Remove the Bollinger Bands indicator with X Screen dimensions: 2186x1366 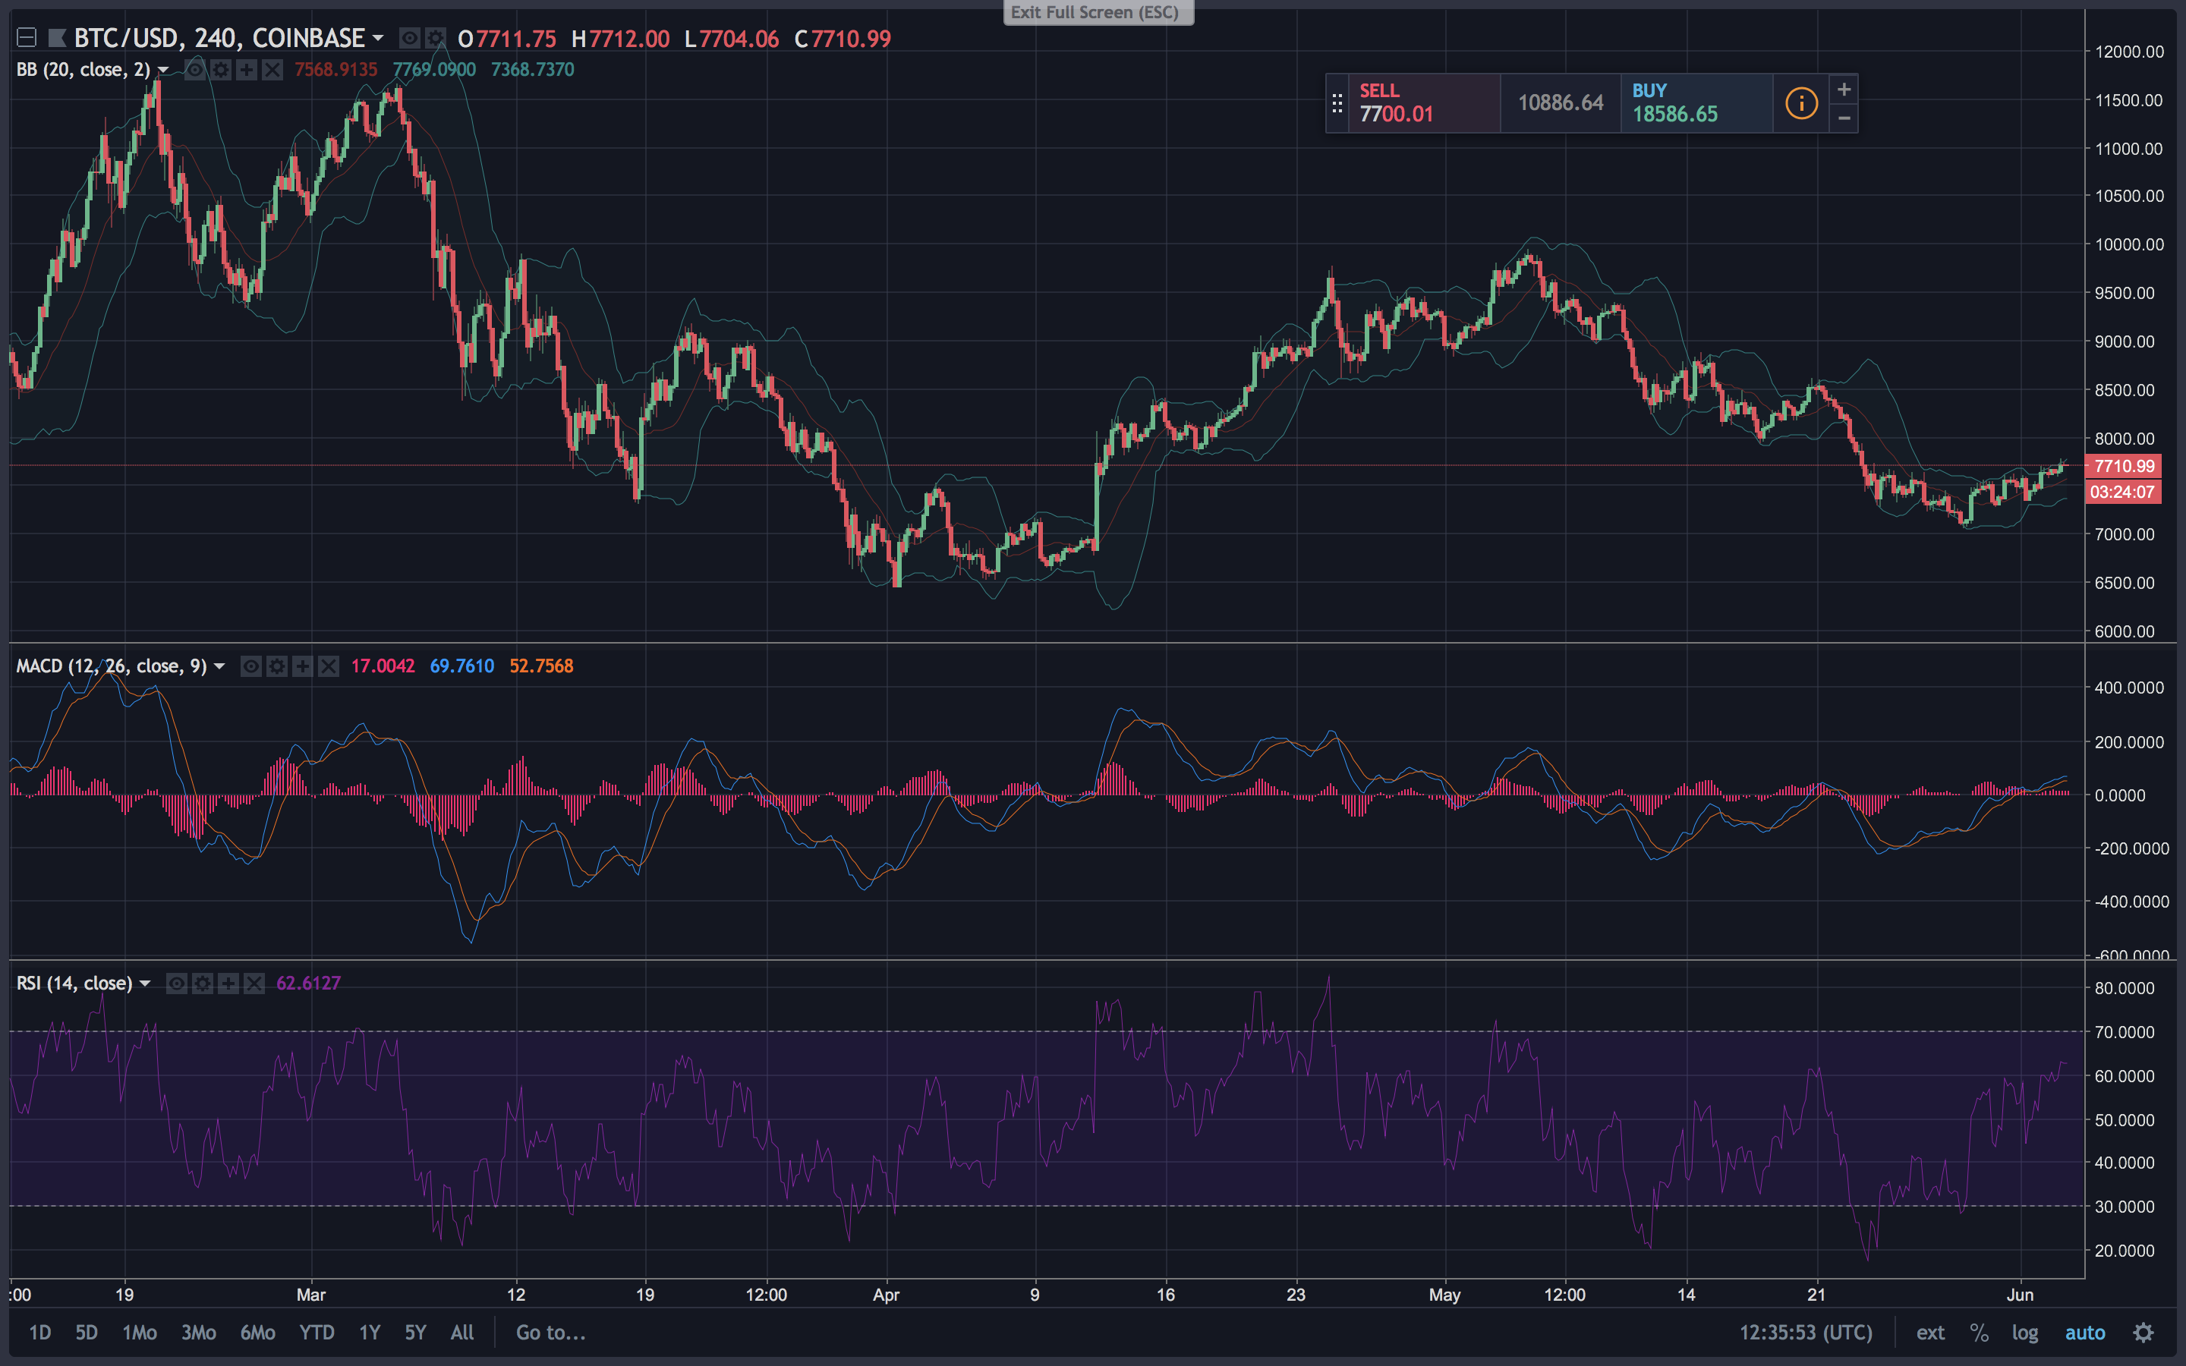(x=272, y=70)
